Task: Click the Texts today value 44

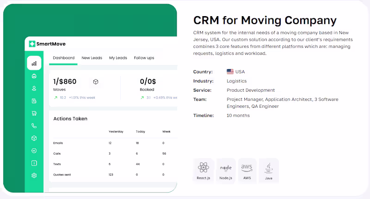Action: point(138,164)
